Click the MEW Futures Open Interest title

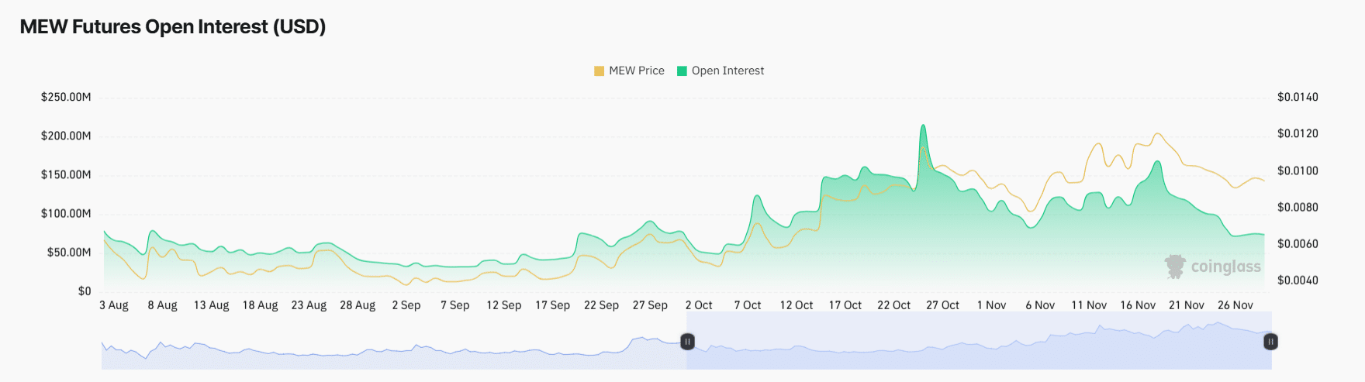click(x=172, y=27)
